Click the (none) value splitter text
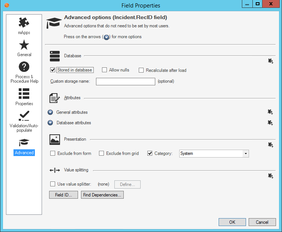The image size is (282, 232). [103, 184]
